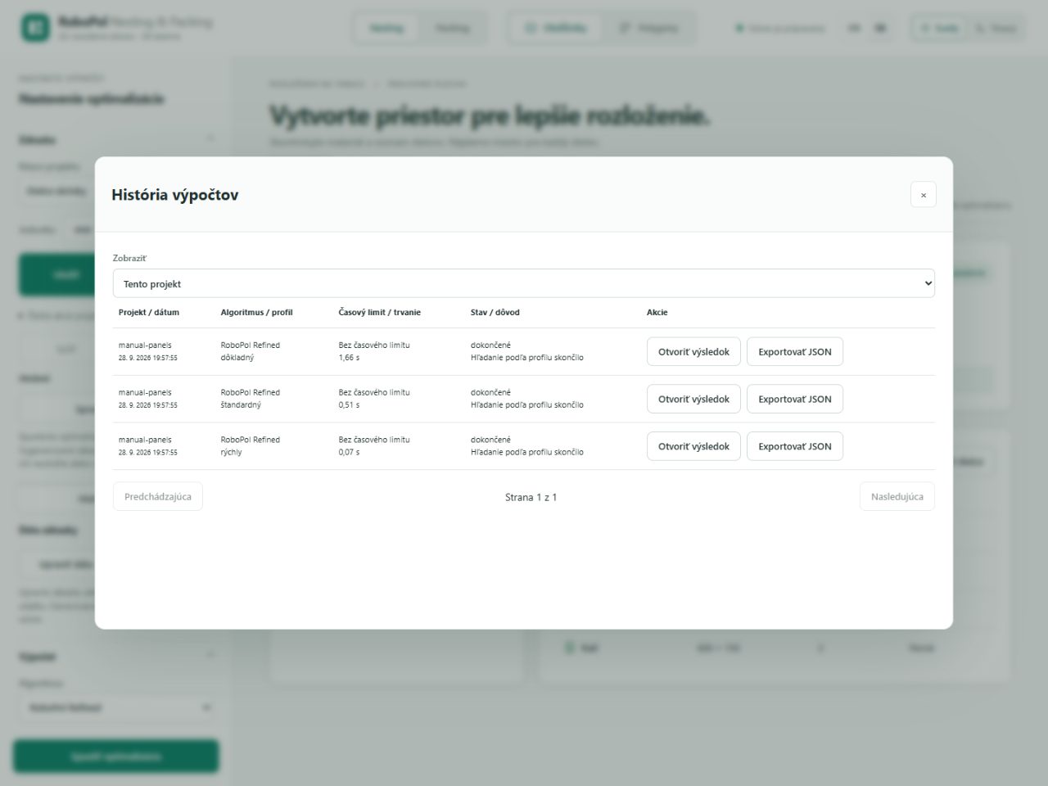Click Bez časového limitu in the rýchly row
The width and height of the screenshot is (1048, 786).
click(x=374, y=440)
